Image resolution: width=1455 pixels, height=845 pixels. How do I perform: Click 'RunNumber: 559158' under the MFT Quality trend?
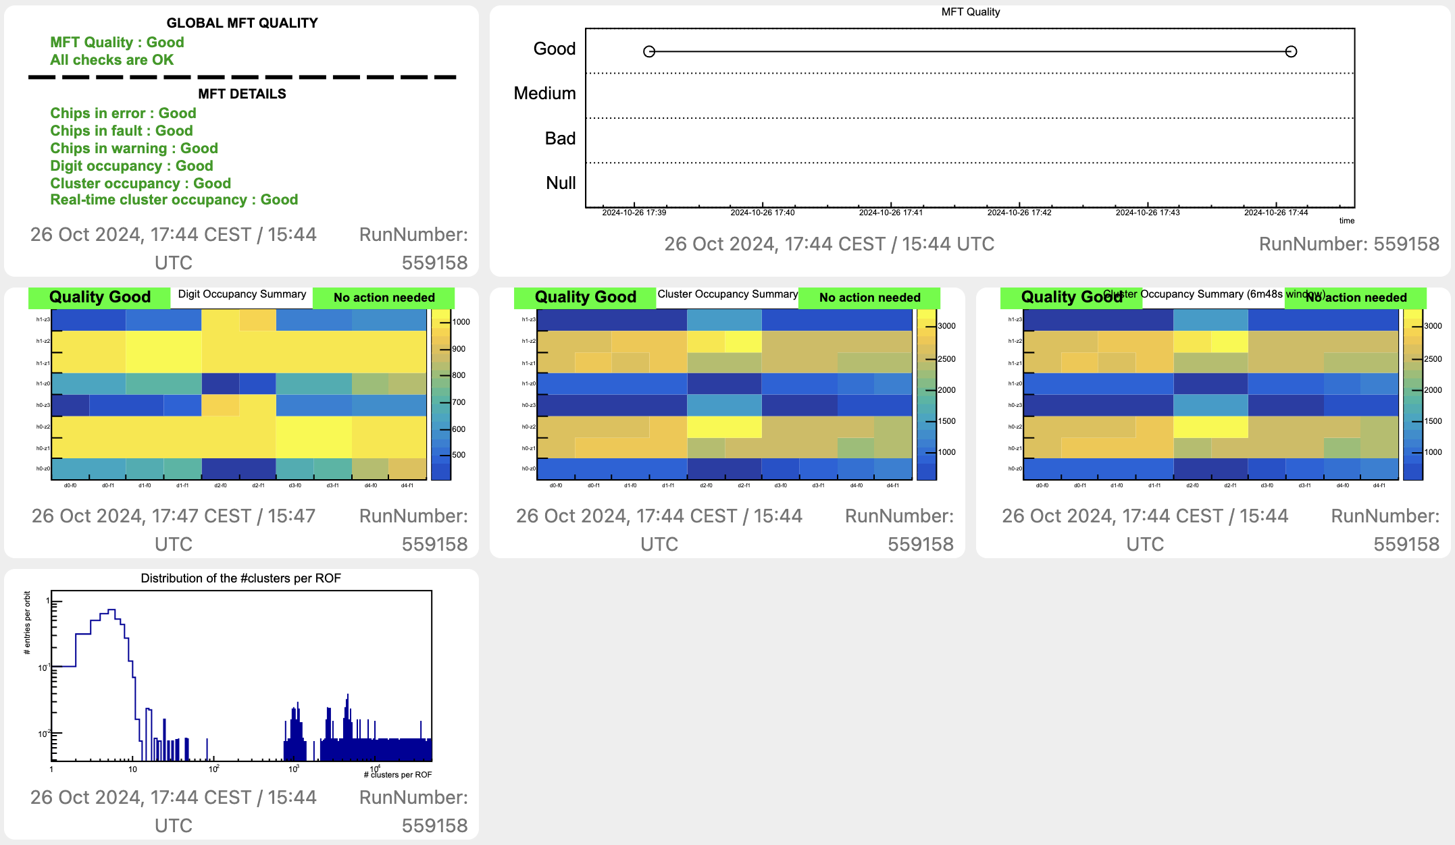coord(1349,244)
